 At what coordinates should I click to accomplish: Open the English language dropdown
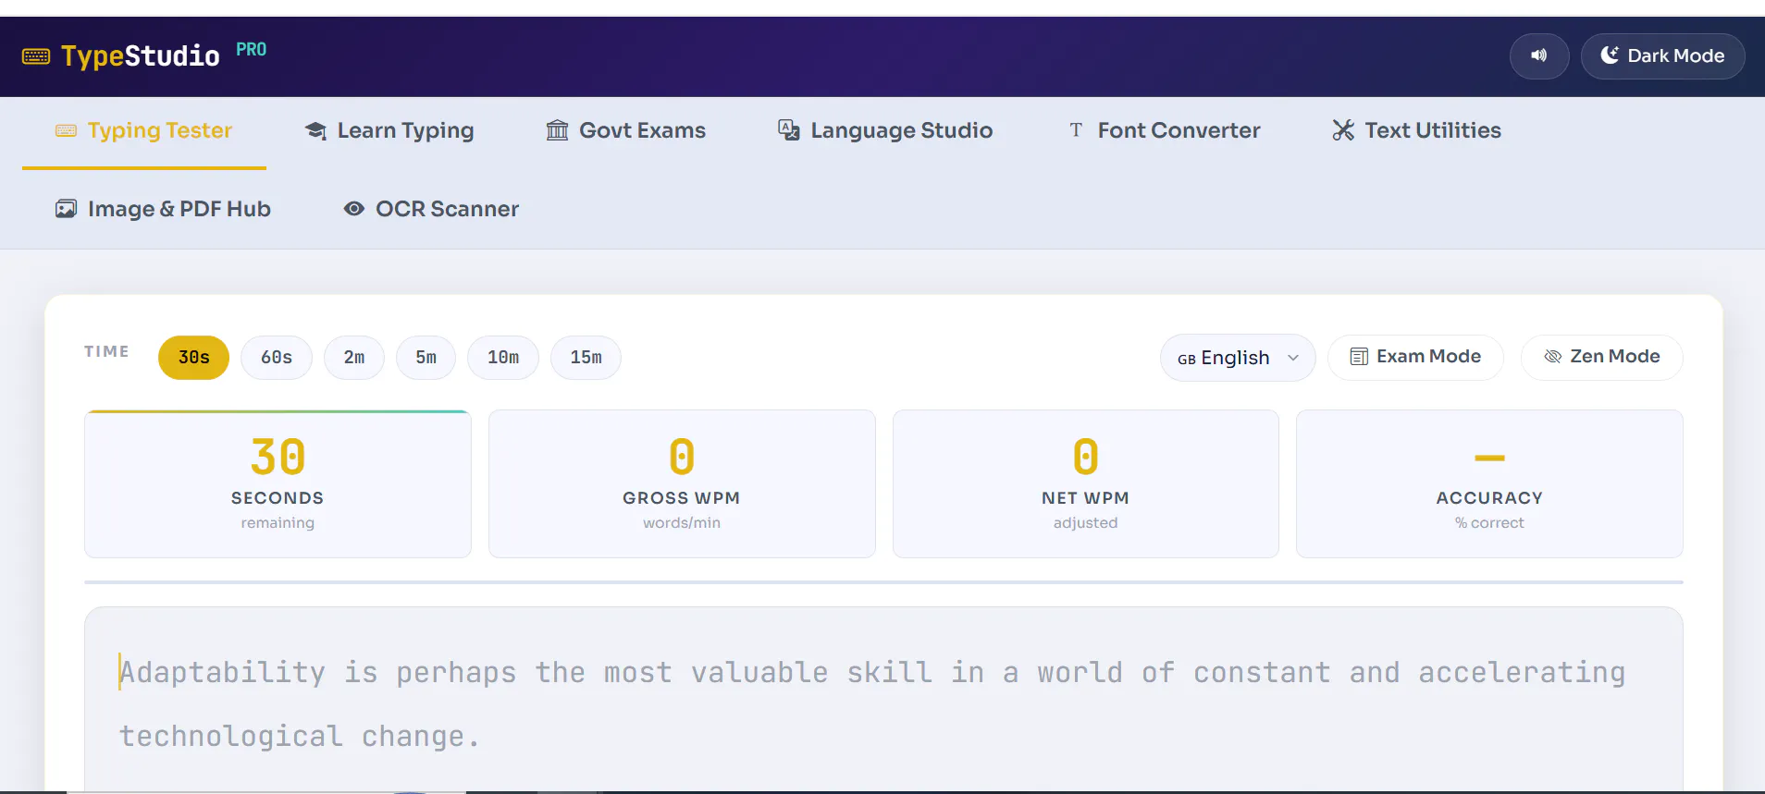(x=1238, y=358)
